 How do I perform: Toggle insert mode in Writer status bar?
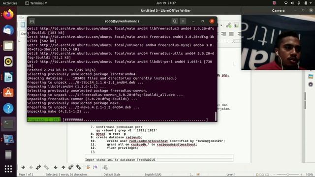[191, 175]
